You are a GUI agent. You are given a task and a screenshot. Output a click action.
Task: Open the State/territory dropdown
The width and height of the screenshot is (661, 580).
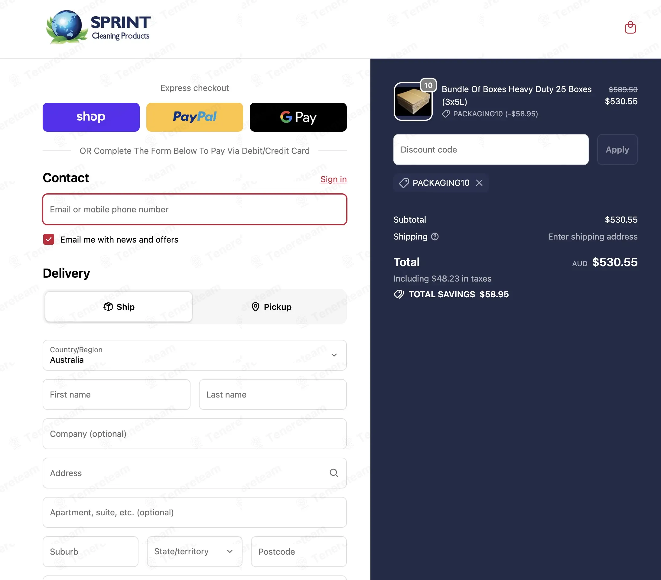[194, 552]
